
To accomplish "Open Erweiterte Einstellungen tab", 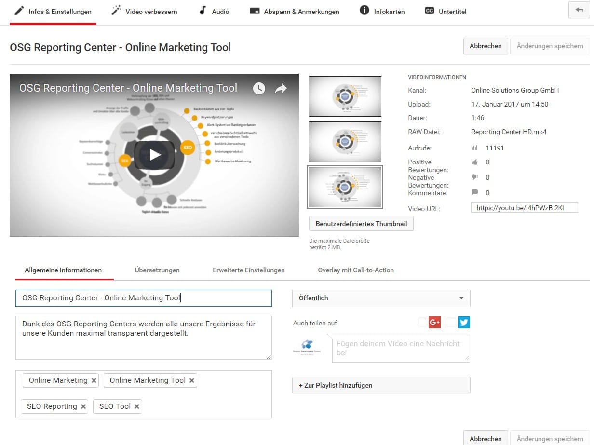I will coord(249,270).
